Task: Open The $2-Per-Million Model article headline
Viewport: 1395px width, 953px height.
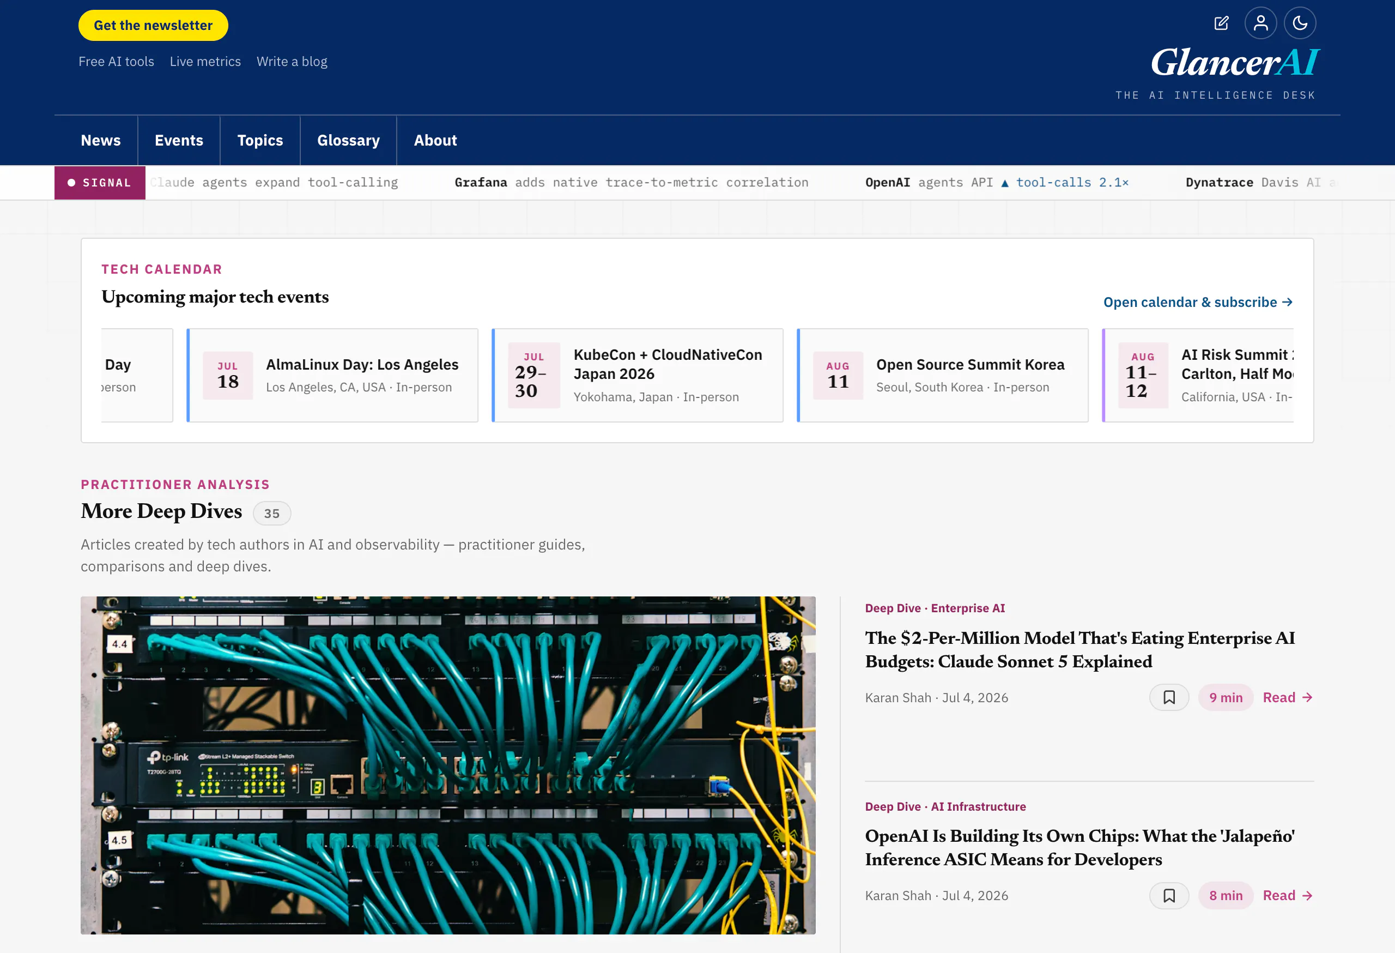Action: [1080, 649]
